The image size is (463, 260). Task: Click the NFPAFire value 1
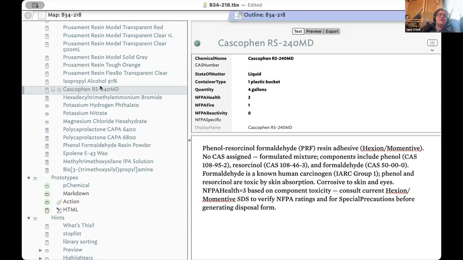(249, 105)
